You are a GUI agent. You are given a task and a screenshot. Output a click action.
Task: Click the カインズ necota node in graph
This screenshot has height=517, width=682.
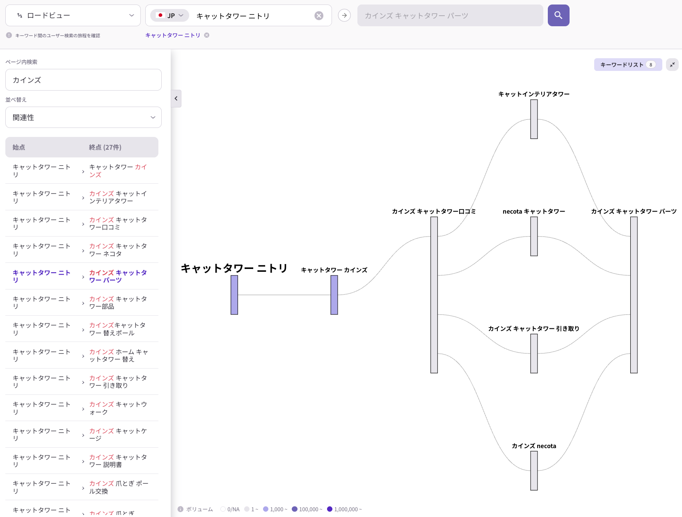534,471
